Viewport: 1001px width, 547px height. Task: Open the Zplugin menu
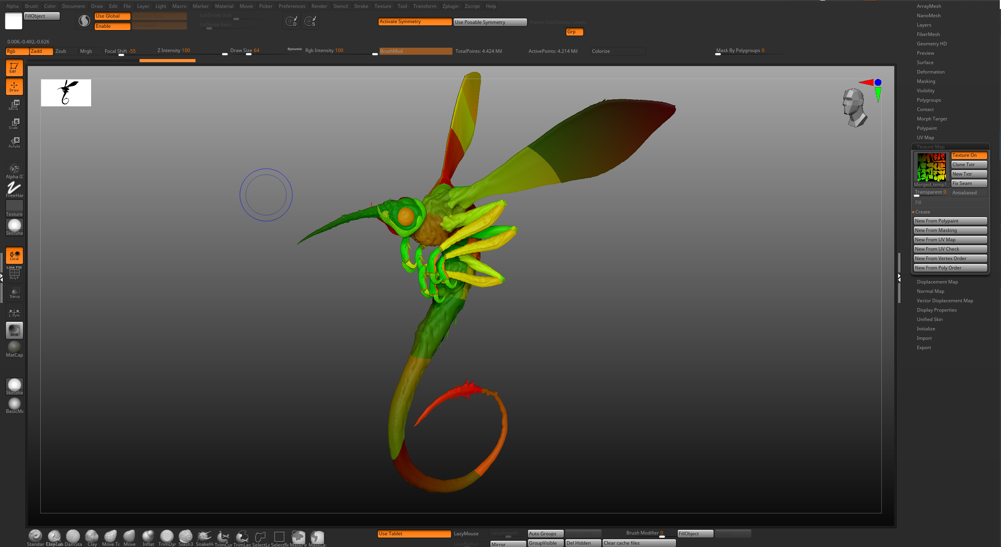coord(450,6)
